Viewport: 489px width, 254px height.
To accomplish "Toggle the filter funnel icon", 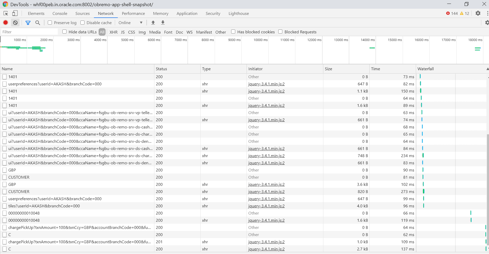I will pos(28,23).
